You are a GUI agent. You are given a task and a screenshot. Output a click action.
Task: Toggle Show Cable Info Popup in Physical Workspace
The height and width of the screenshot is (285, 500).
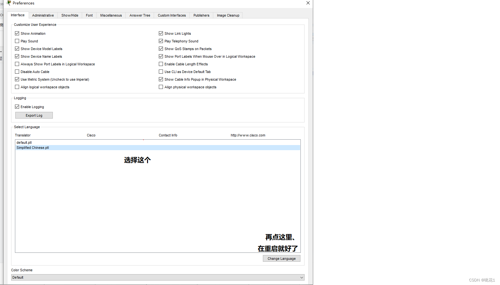(161, 79)
